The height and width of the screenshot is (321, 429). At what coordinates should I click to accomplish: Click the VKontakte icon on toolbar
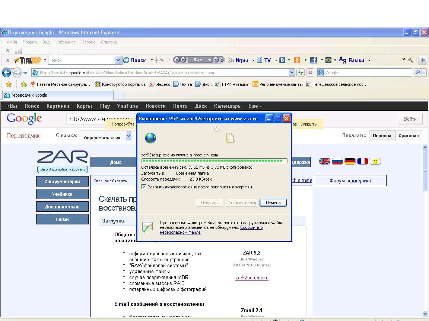coord(282,60)
